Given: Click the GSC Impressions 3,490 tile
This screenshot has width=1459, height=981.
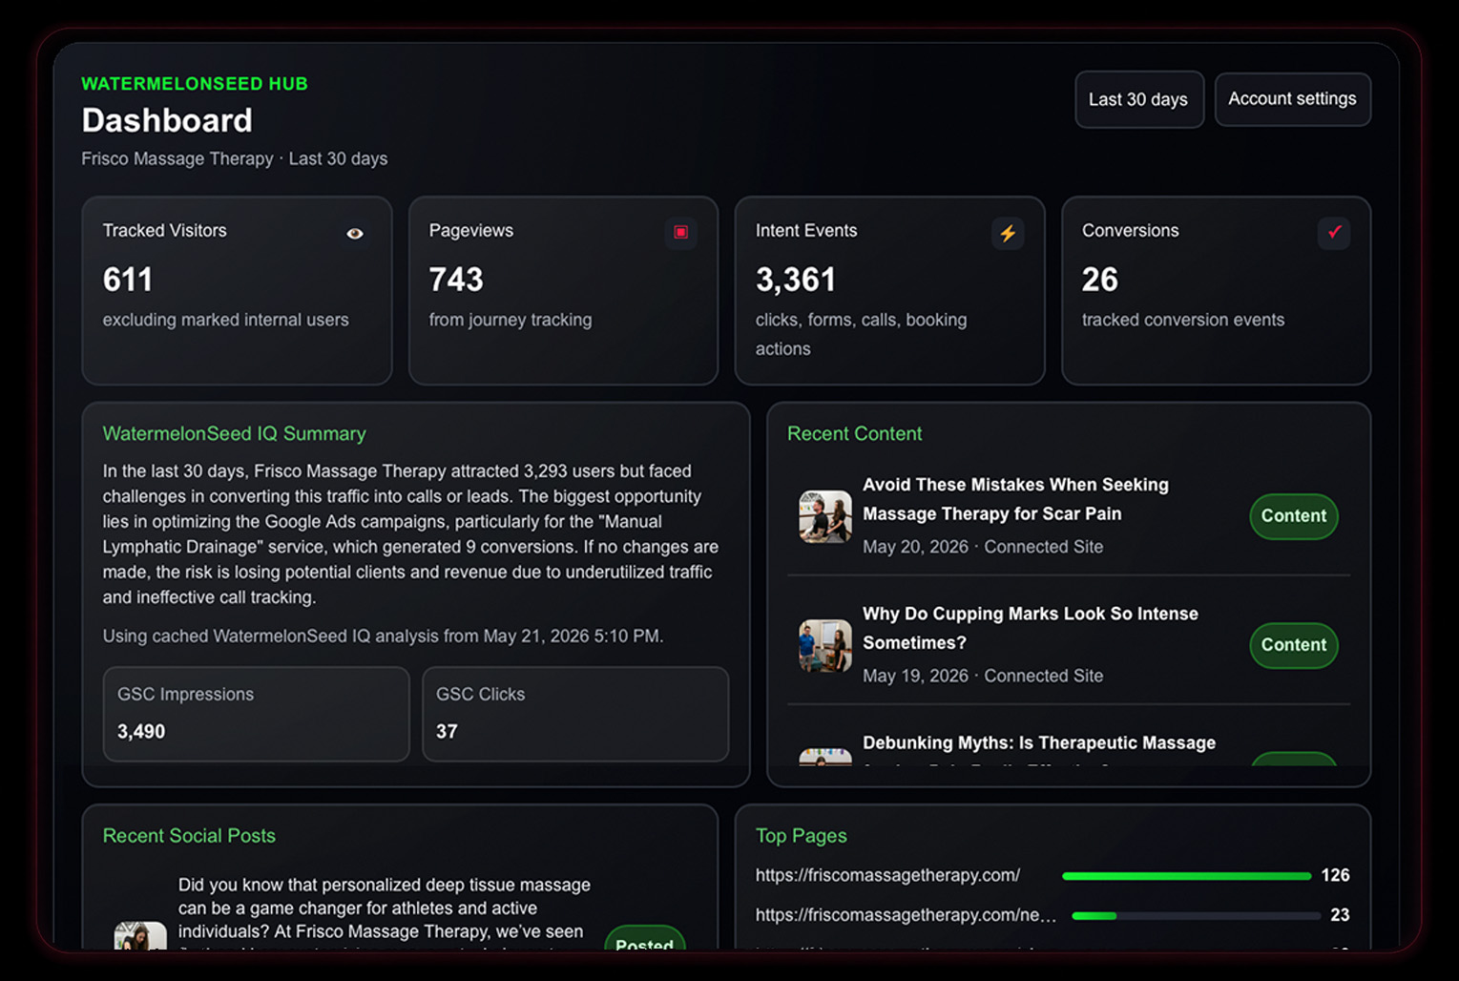Looking at the screenshot, I should click(x=256, y=714).
